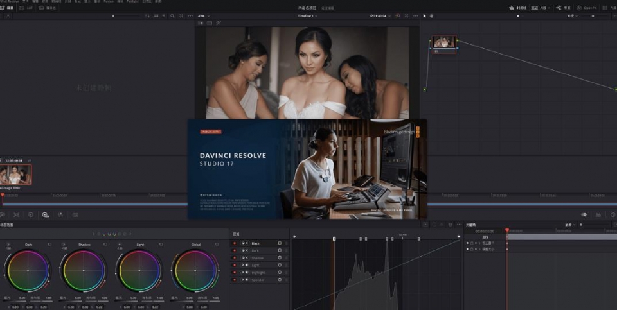
Task: Select node 01 thumbnail in node editor
Action: pyautogui.click(x=444, y=42)
